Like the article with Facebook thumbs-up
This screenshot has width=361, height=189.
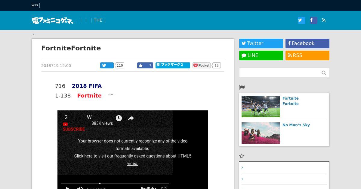(145, 65)
